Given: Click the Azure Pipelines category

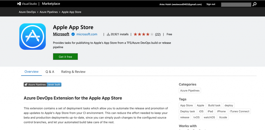Looking at the screenshot, I should [190, 91].
